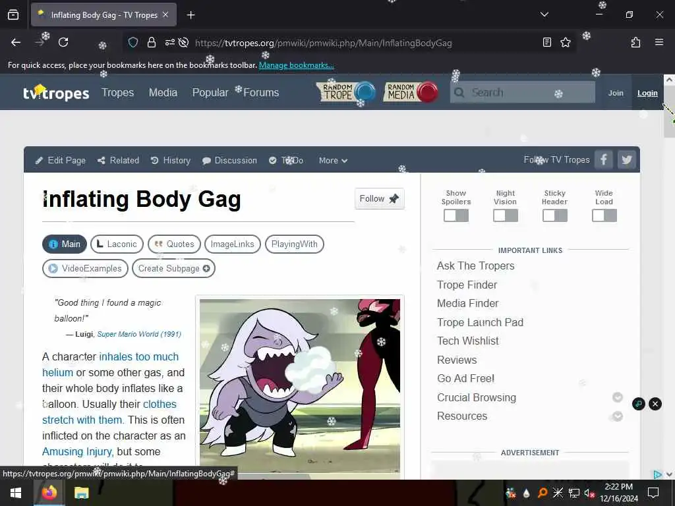Viewport: 675px width, 506px height.
Task: Switch to the Laconic tab
Action: coord(117,244)
